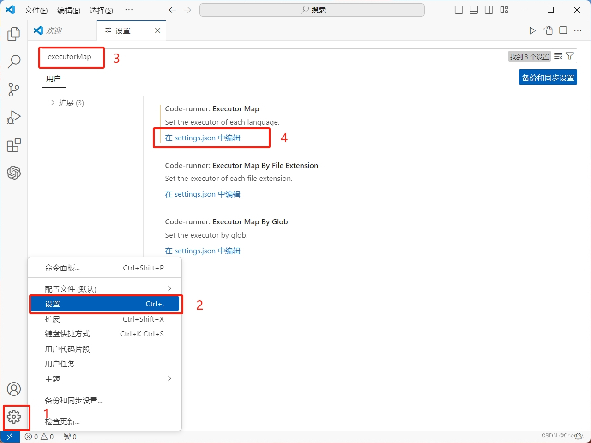Screen dimensions: 591x443
Task: Open the 编辑(E) menu
Action: (69, 10)
